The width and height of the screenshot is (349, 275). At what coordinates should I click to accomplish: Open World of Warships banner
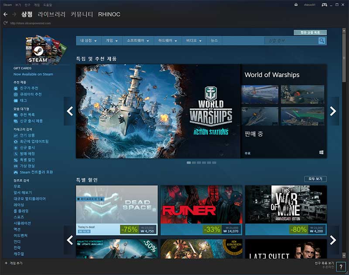158,111
